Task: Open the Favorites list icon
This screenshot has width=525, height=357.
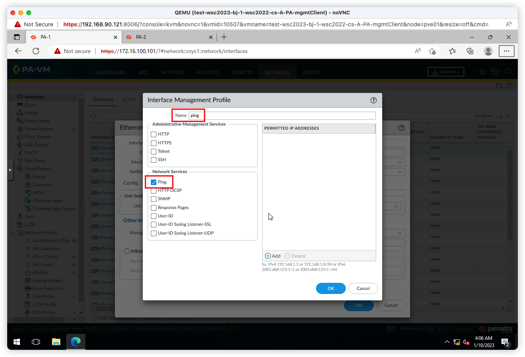Action: coord(452,51)
